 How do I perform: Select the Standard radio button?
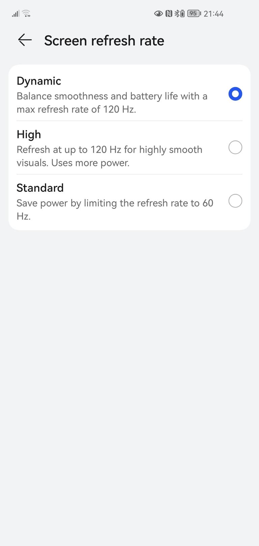coord(235,201)
